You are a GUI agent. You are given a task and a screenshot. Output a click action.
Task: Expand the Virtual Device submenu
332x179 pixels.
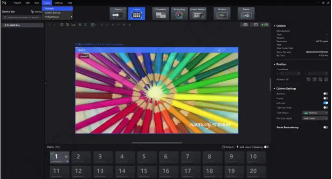pos(57,17)
